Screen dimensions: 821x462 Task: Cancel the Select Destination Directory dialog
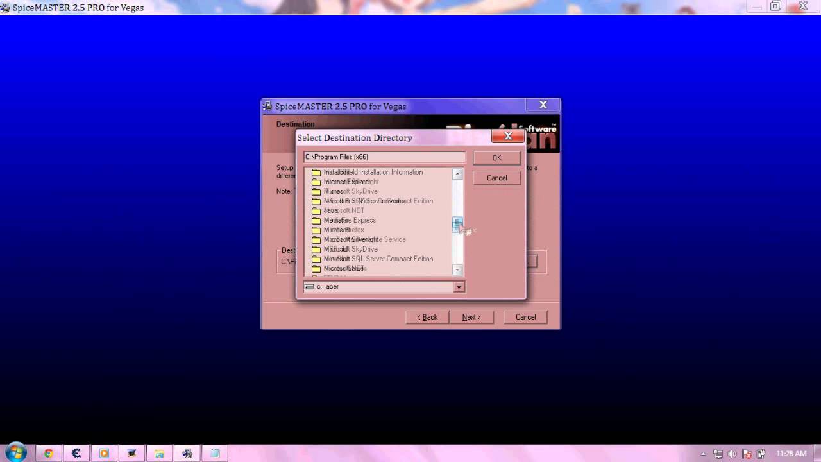click(496, 178)
